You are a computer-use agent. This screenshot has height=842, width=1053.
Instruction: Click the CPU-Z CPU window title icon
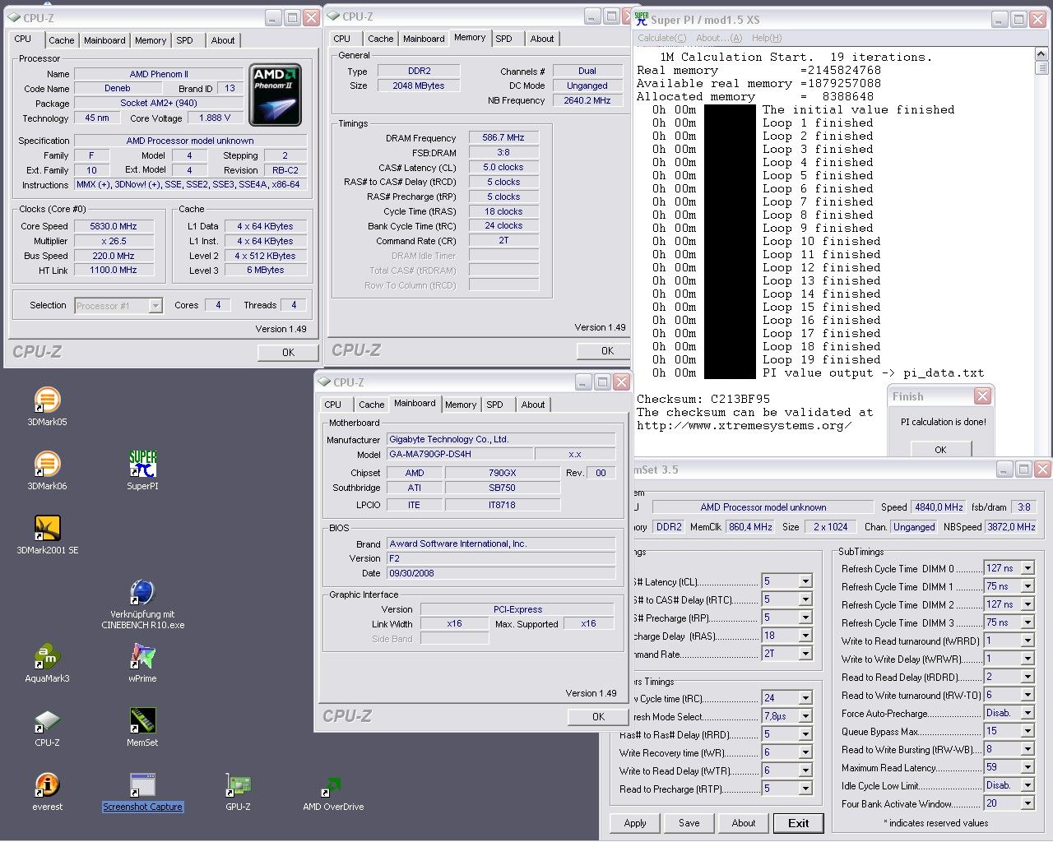[14, 17]
